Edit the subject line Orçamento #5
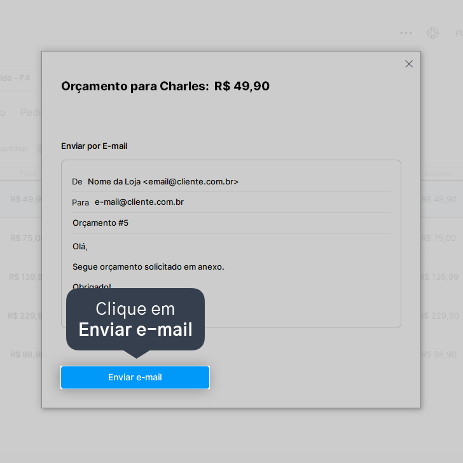 tap(231, 223)
